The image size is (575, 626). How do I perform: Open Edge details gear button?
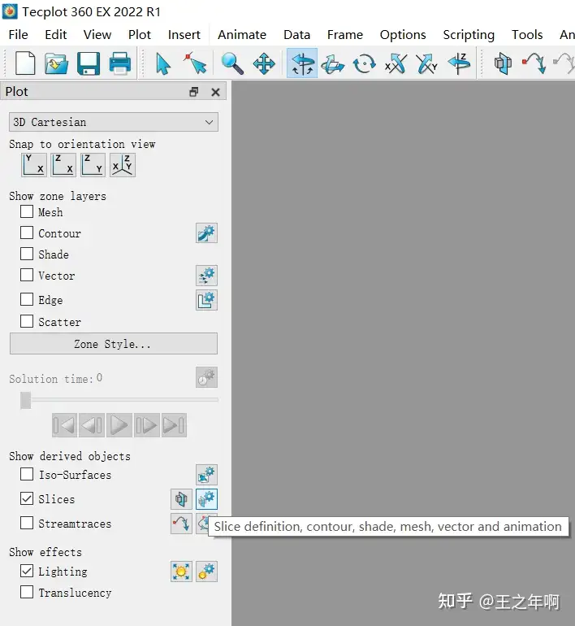[x=206, y=300]
